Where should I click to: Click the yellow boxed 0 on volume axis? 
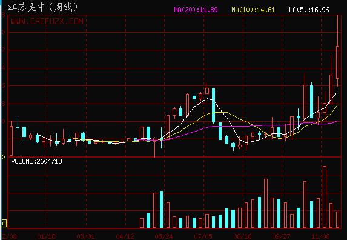4,224
